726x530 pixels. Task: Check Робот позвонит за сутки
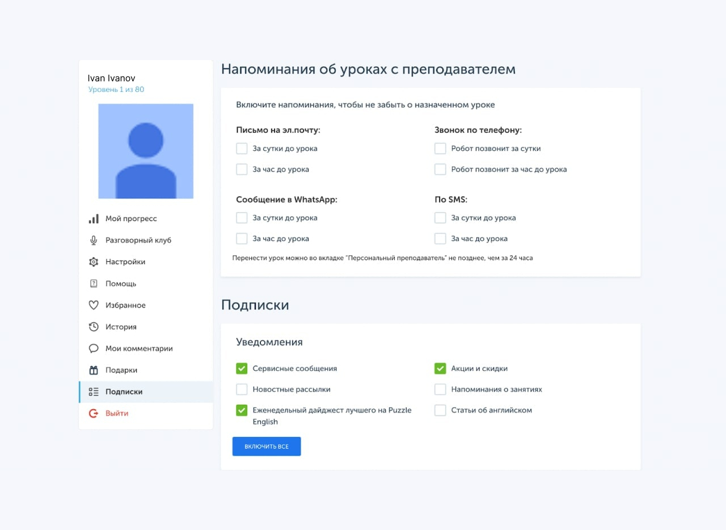440,149
